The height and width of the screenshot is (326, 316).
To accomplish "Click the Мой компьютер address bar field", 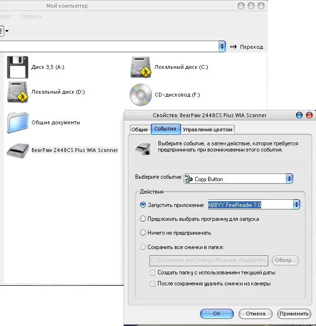I will coord(109,46).
